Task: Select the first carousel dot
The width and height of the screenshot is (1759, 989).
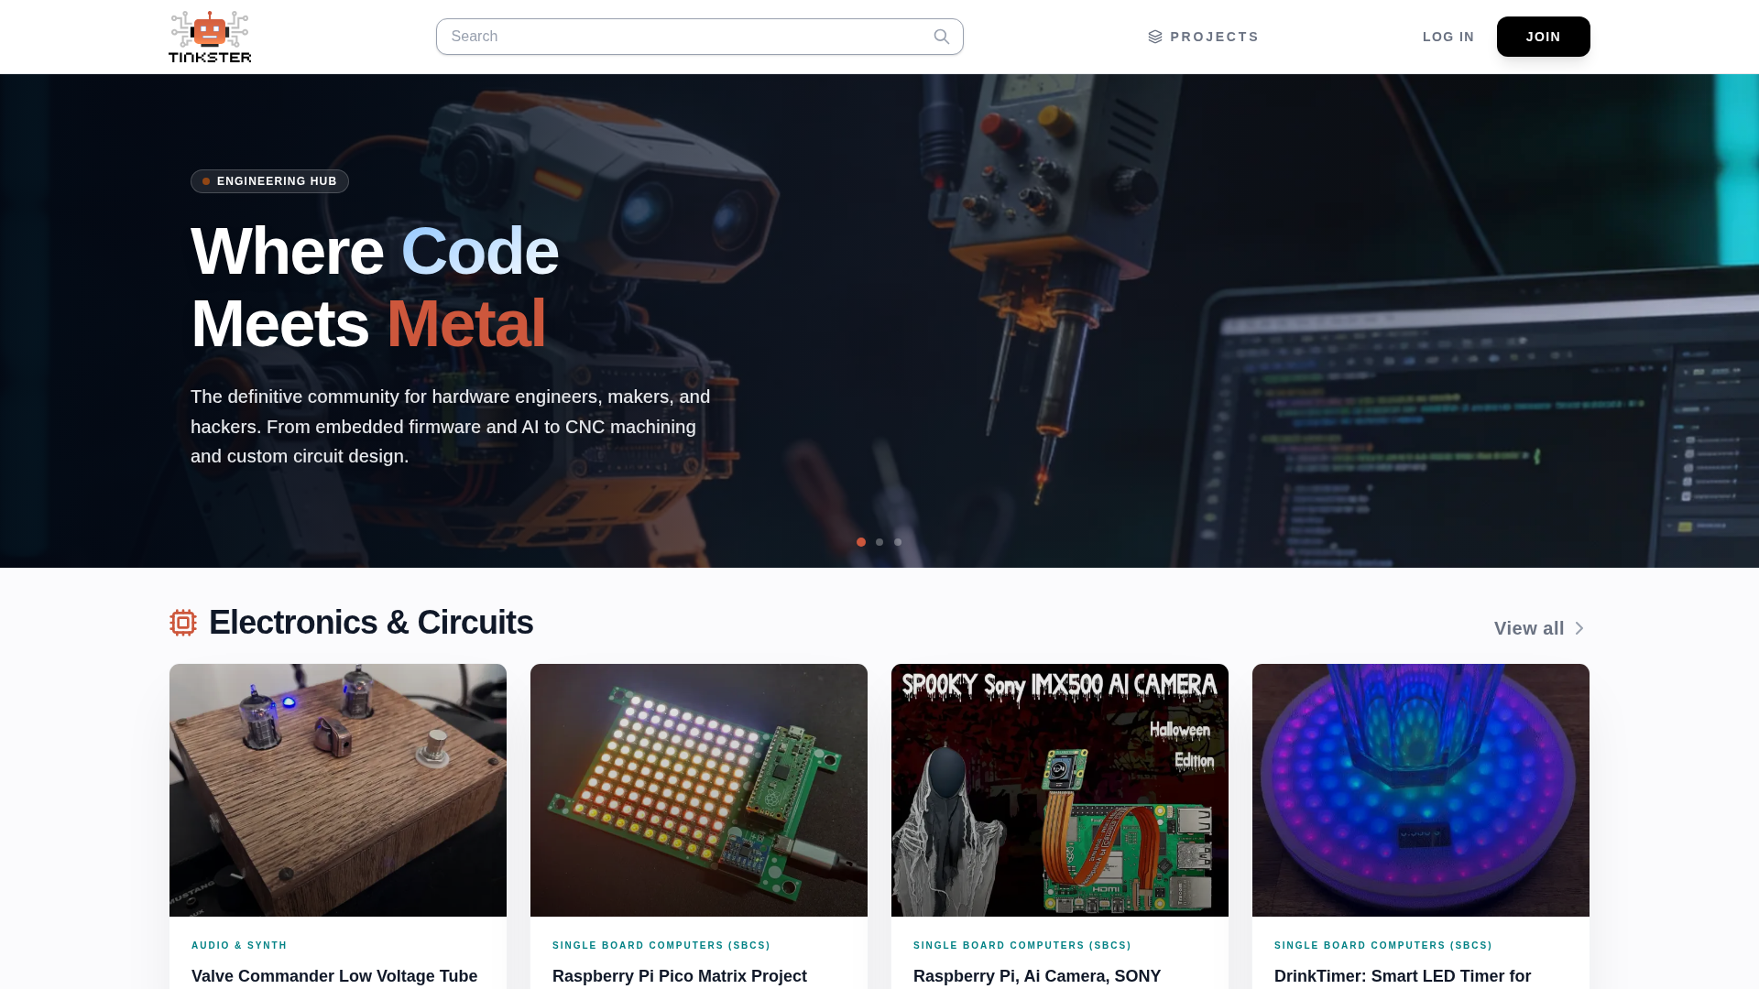Action: pyautogui.click(x=861, y=542)
